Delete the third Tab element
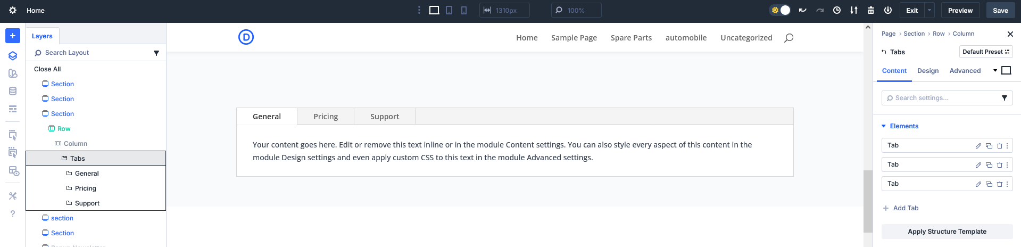 (999, 184)
